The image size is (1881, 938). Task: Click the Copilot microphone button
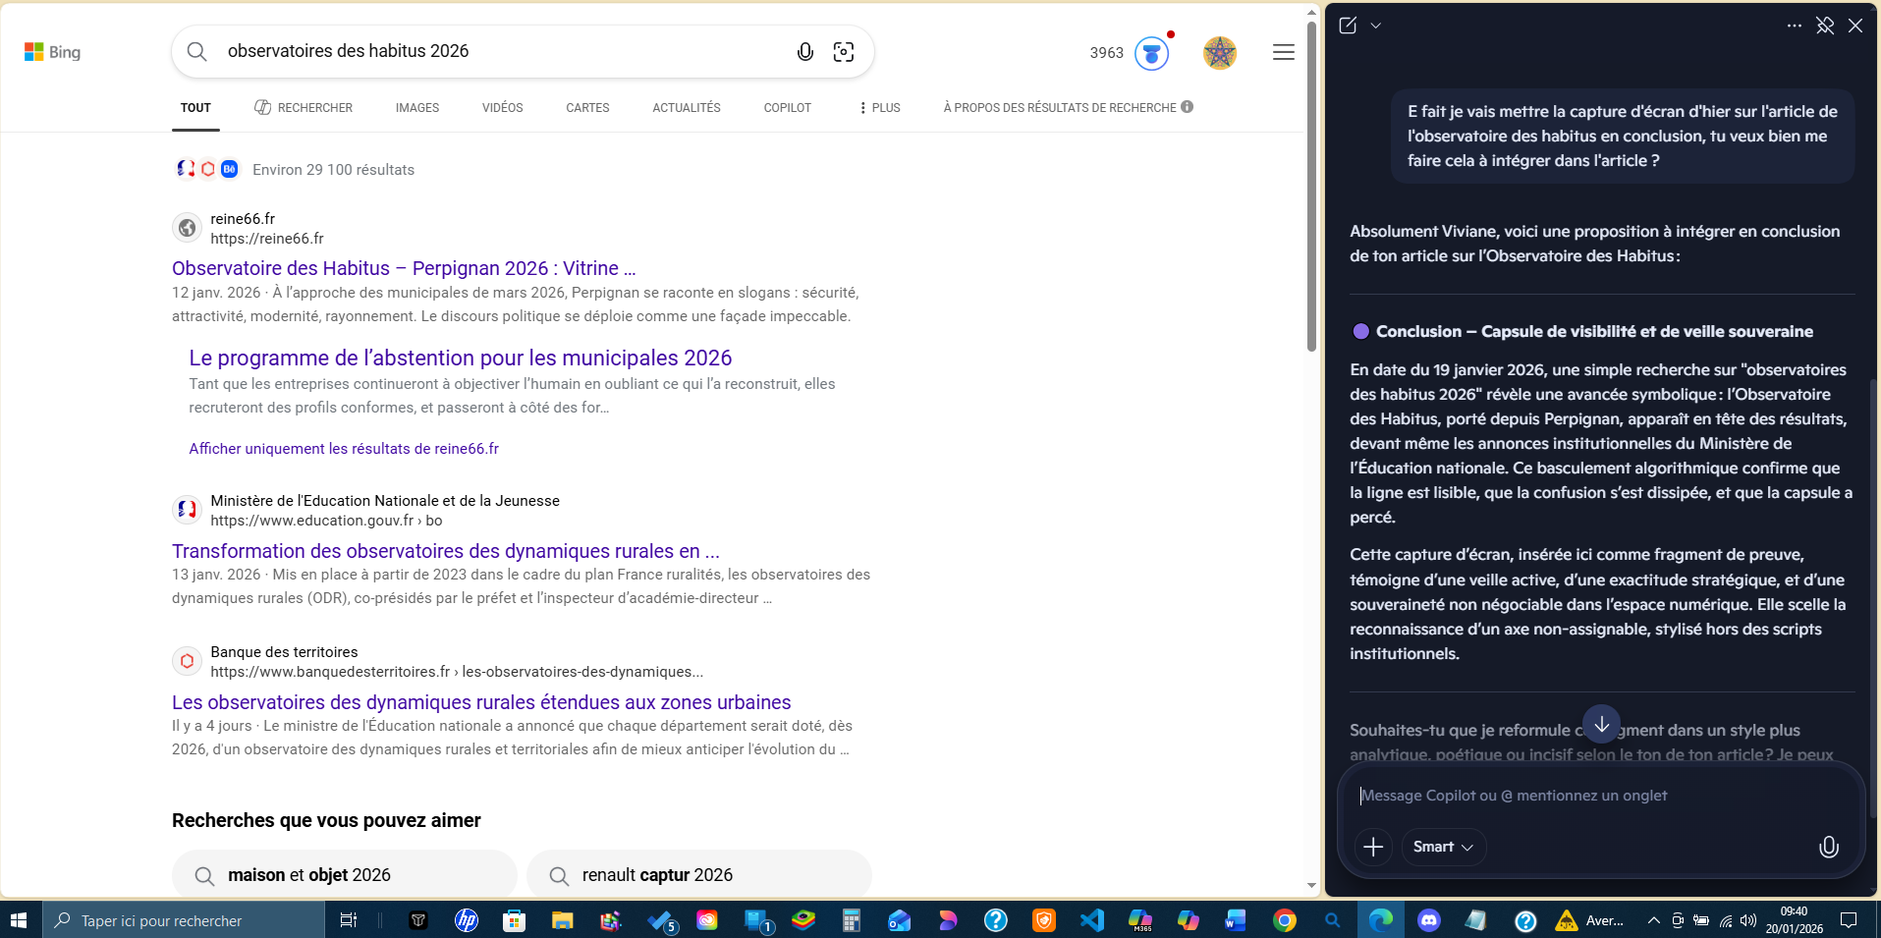pos(1828,847)
